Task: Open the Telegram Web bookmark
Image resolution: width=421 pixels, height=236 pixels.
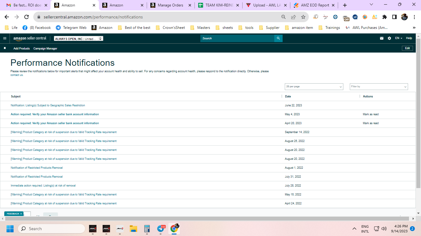Action: pyautogui.click(x=71, y=28)
